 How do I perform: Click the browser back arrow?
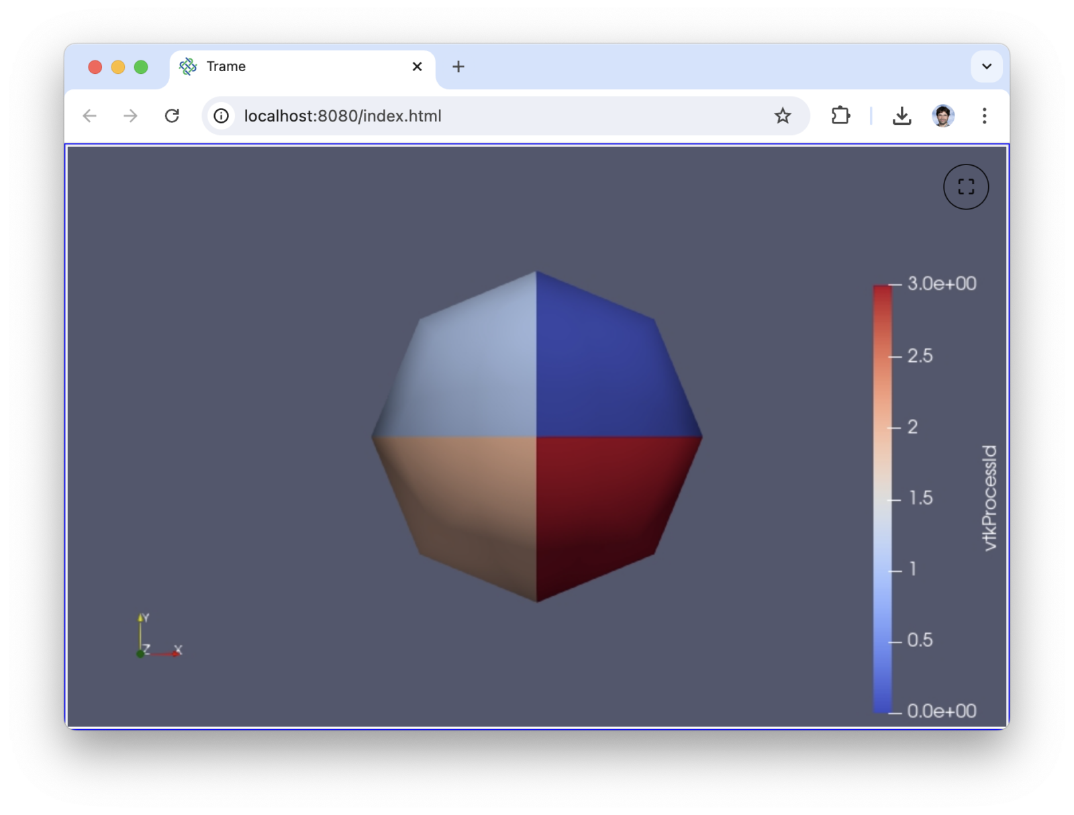click(x=90, y=116)
